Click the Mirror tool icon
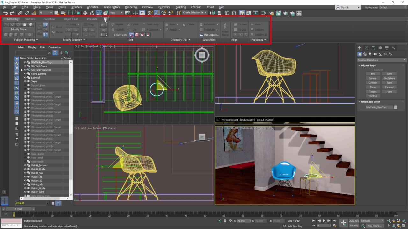This screenshot has width=408, height=229. pos(212,13)
